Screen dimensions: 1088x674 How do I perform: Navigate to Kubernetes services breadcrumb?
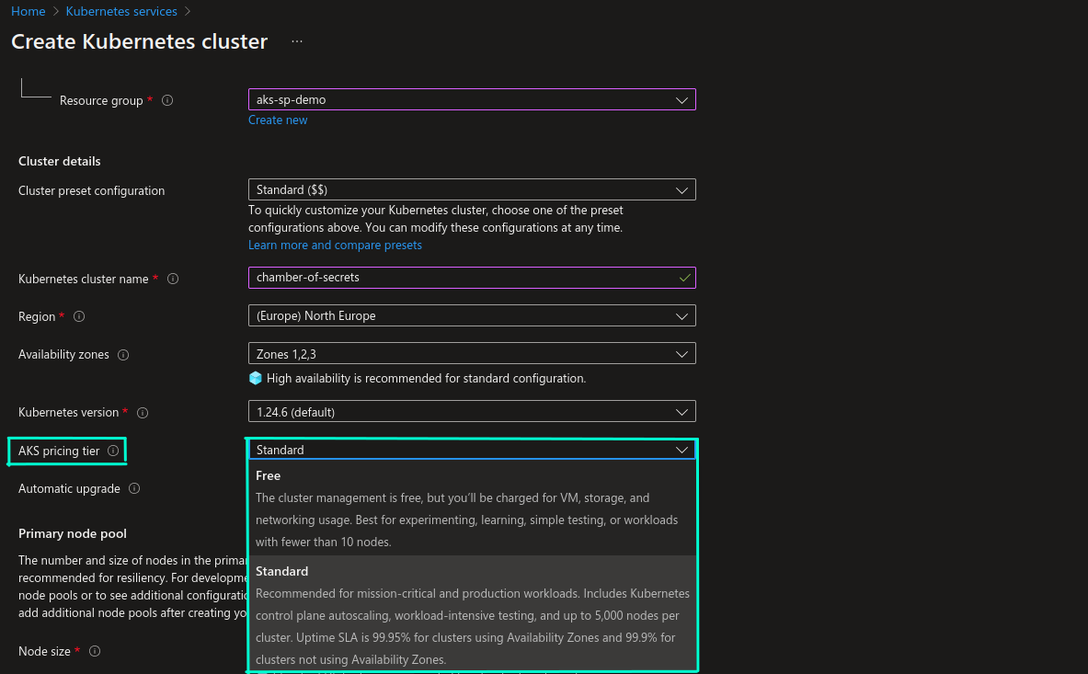click(121, 11)
